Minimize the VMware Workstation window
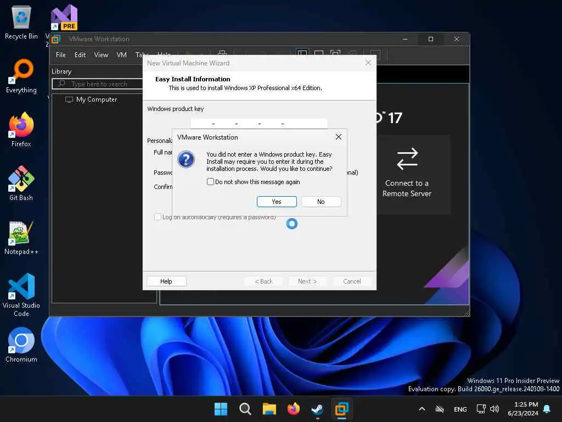The height and width of the screenshot is (422, 562). (x=405, y=39)
